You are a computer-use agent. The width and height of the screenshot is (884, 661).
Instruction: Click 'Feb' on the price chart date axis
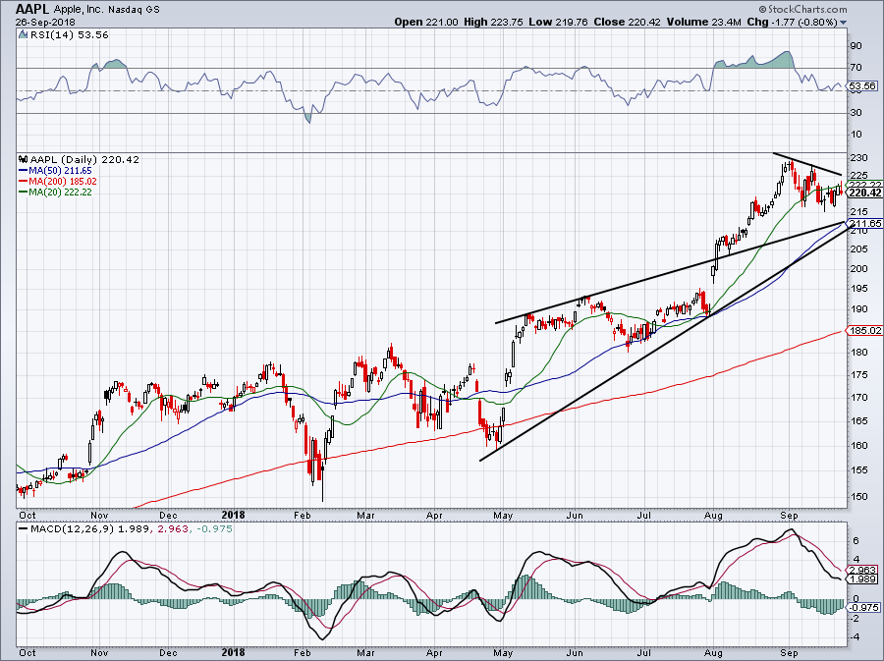point(303,515)
